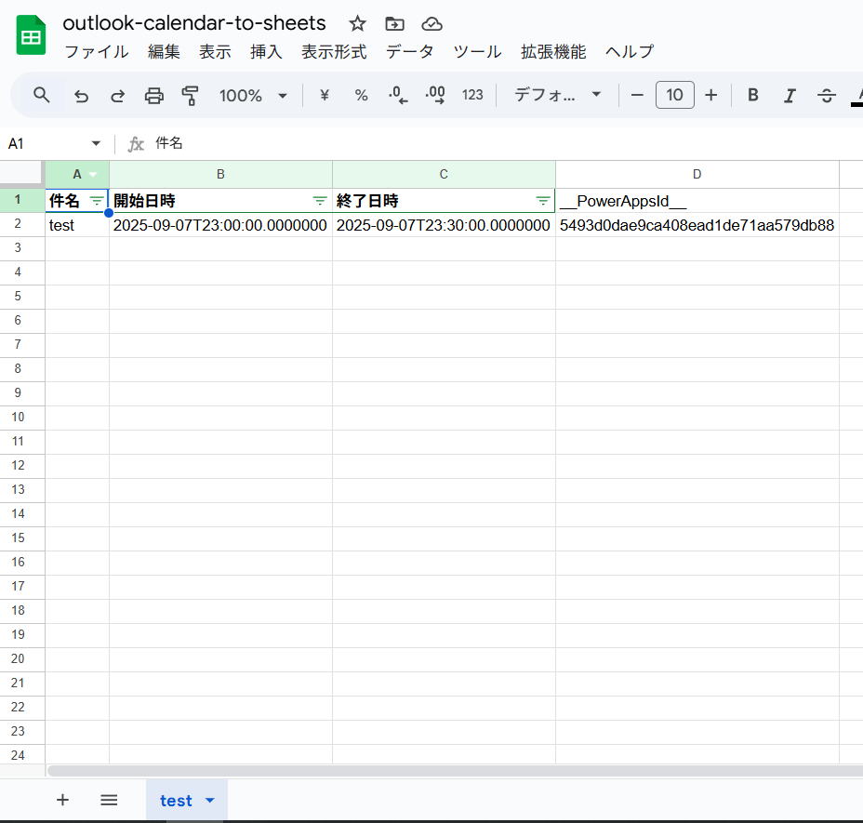
Task: Open the test sheet tab menu
Action: point(208,800)
